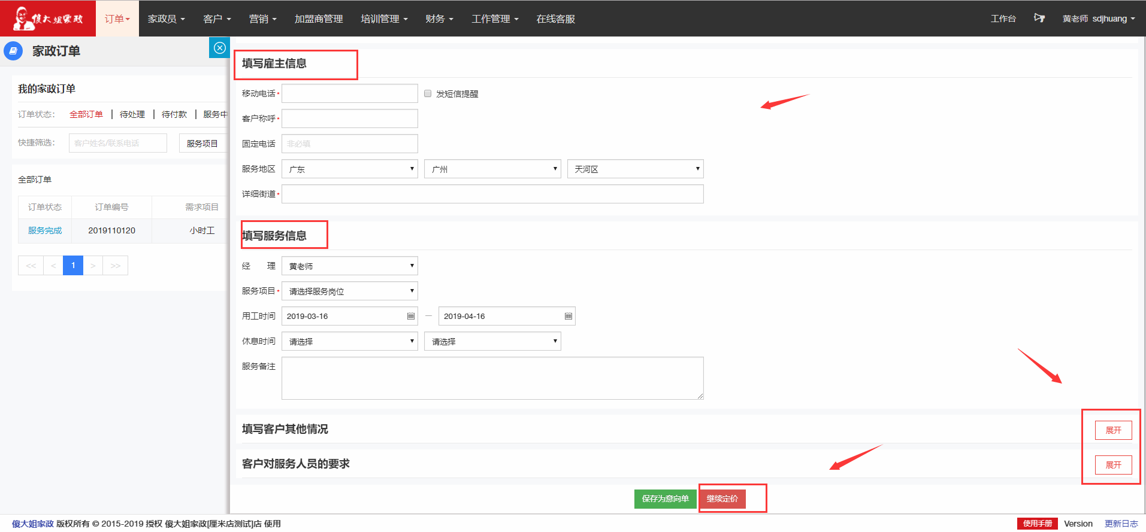Go to first page with << button

pos(31,265)
